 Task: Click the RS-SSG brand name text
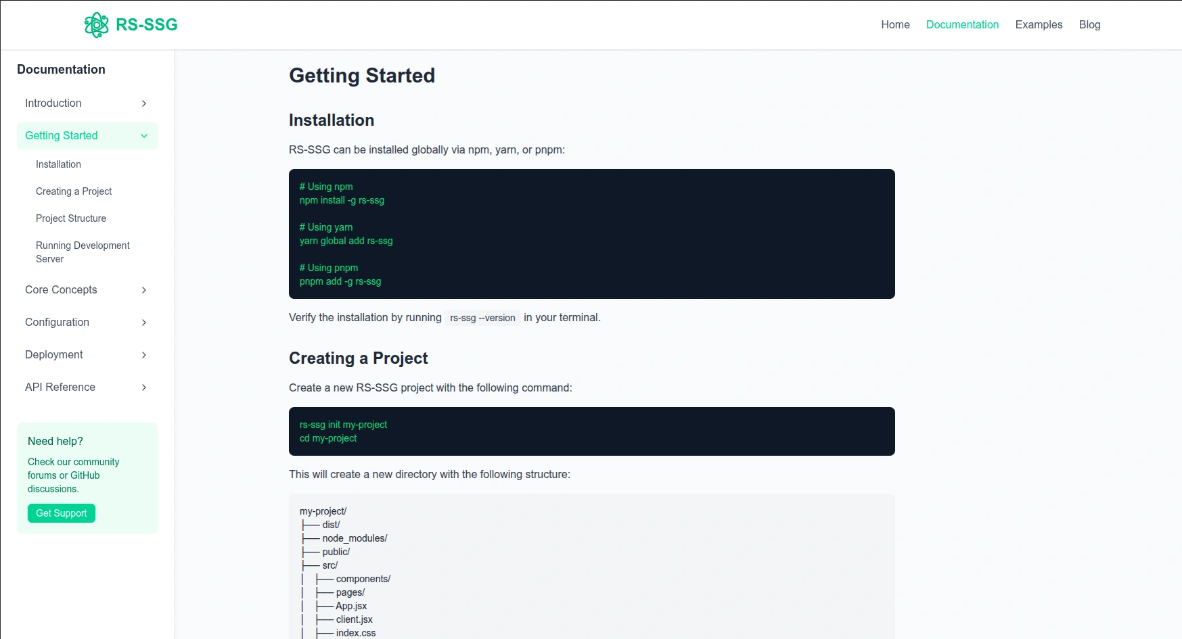tap(146, 25)
